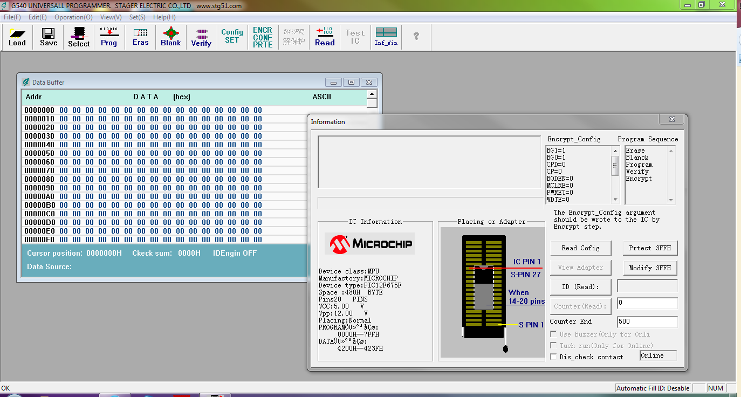741x397 pixels.
Task: Click the Test IC toolbar icon
Action: coord(355,37)
